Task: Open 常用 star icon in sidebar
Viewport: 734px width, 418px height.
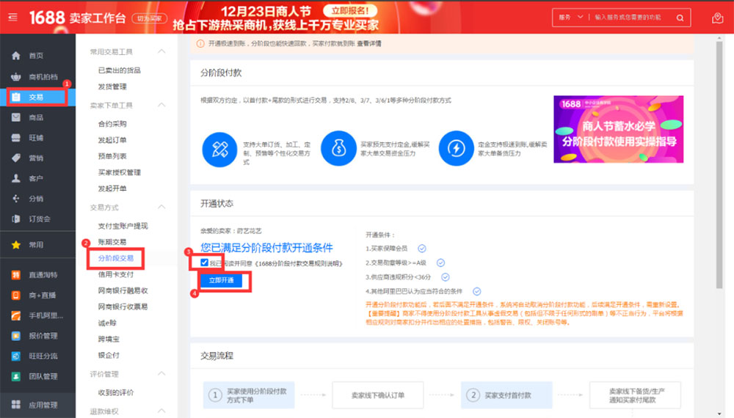Action: pos(16,244)
